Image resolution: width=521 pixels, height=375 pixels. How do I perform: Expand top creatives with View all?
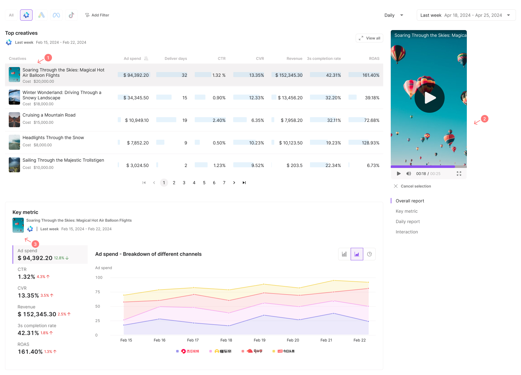pos(369,38)
